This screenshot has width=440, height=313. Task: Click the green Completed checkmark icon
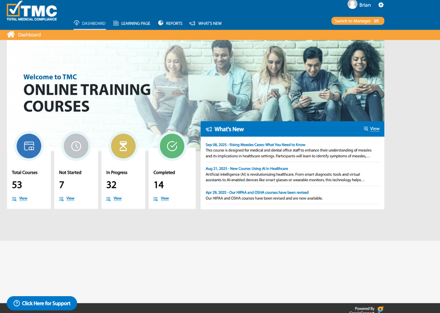tap(172, 146)
